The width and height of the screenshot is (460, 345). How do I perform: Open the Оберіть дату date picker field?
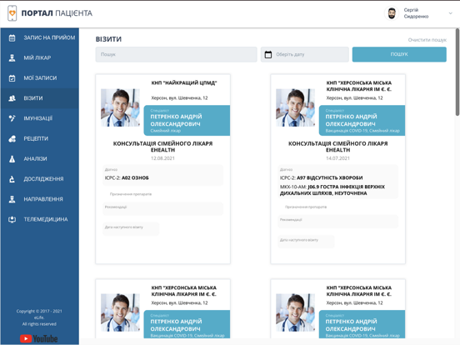[305, 54]
